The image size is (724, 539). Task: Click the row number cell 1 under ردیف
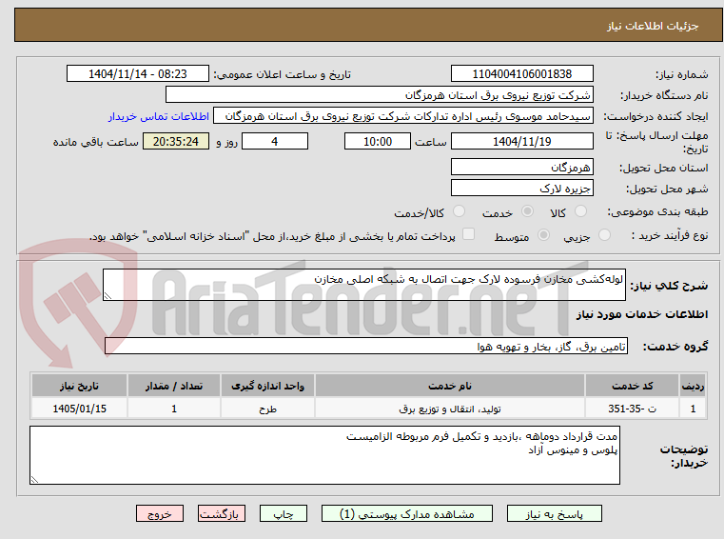tap(693, 409)
